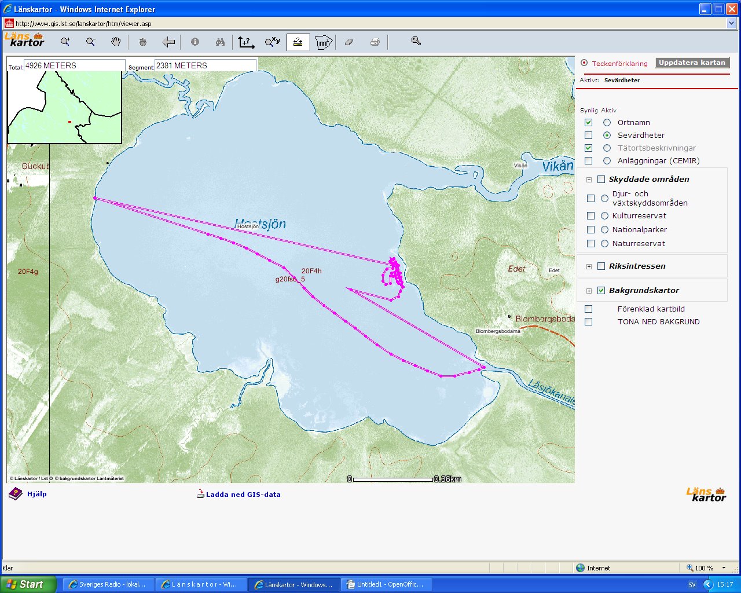Click the Segment distance field

[206, 65]
